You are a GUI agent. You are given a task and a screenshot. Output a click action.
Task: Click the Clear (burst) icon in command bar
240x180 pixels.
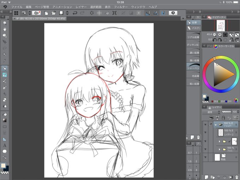tap(92, 13)
